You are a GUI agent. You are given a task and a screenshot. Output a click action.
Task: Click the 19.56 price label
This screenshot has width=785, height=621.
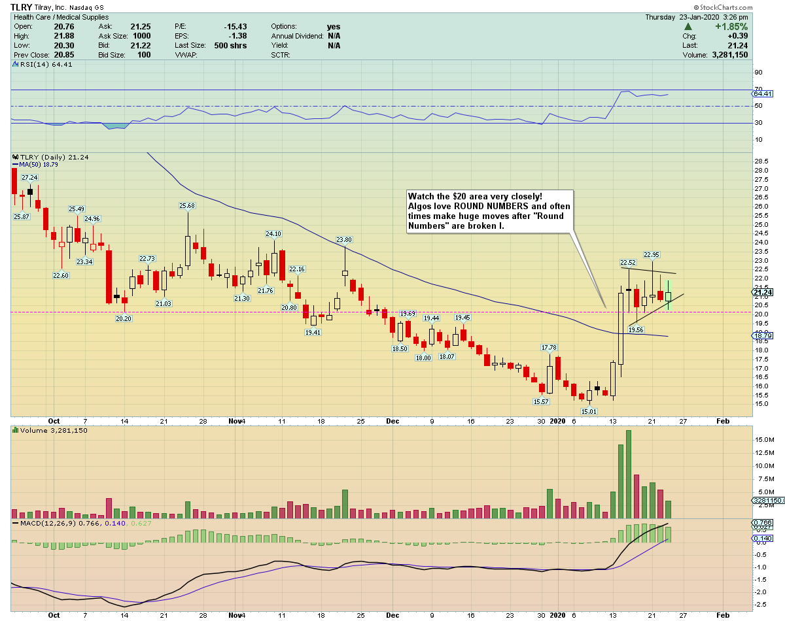tap(636, 330)
